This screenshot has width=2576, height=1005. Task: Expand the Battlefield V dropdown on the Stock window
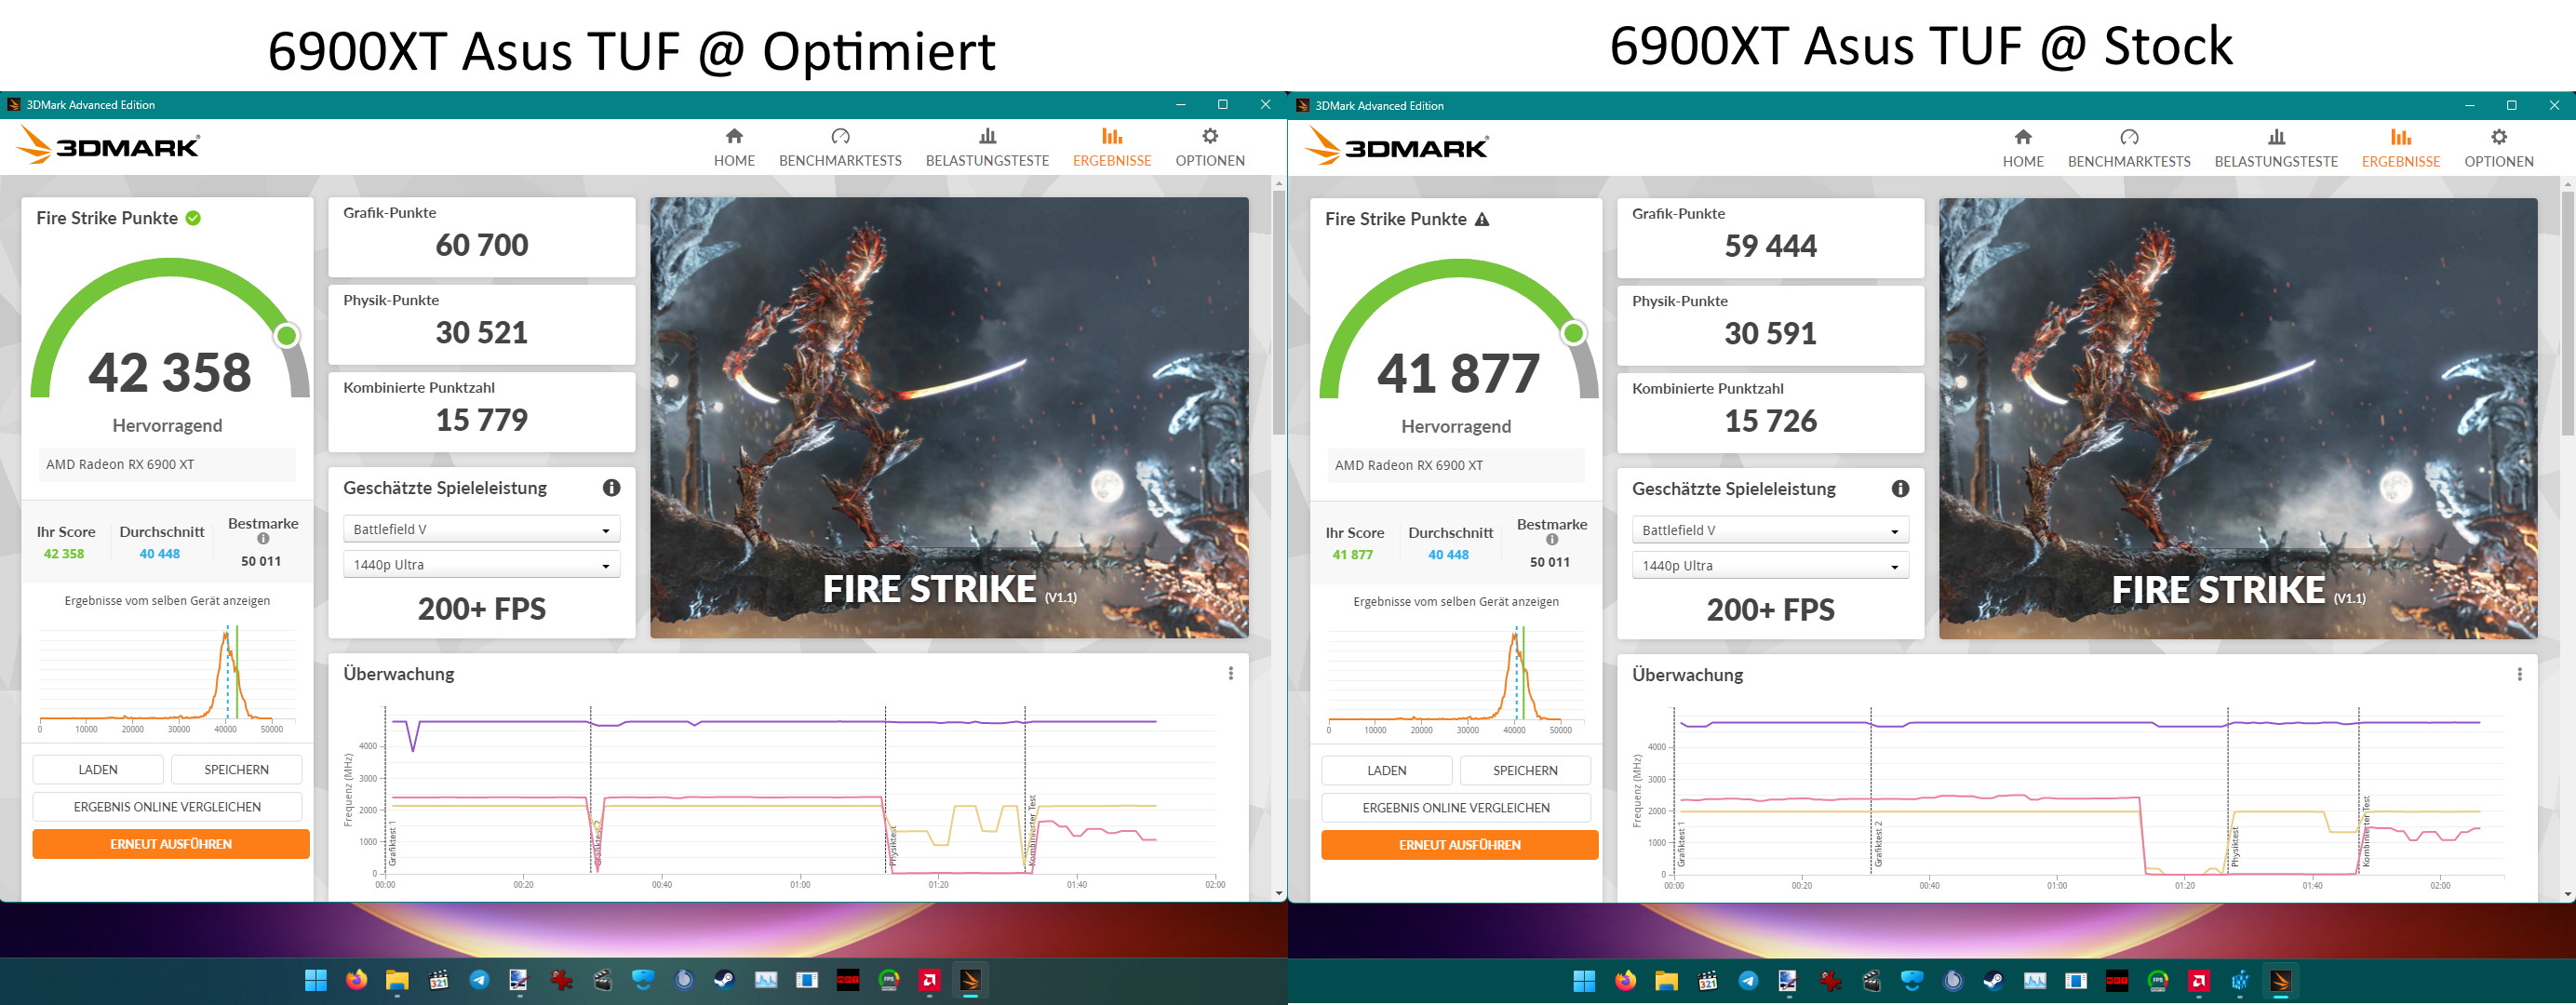(1770, 529)
